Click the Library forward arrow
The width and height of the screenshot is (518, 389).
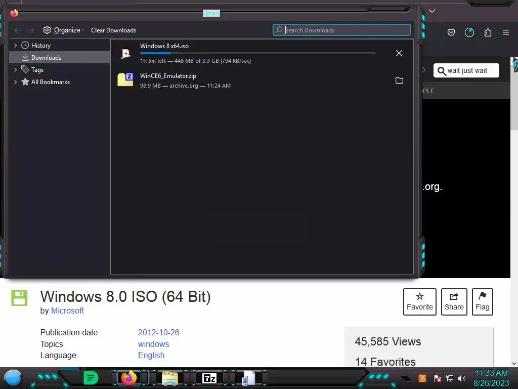[31, 30]
